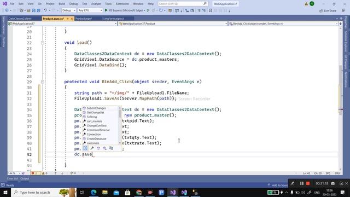Click Add to Source Control
Image resolution: width=350 pixels, height=197 pixels.
tap(278, 185)
